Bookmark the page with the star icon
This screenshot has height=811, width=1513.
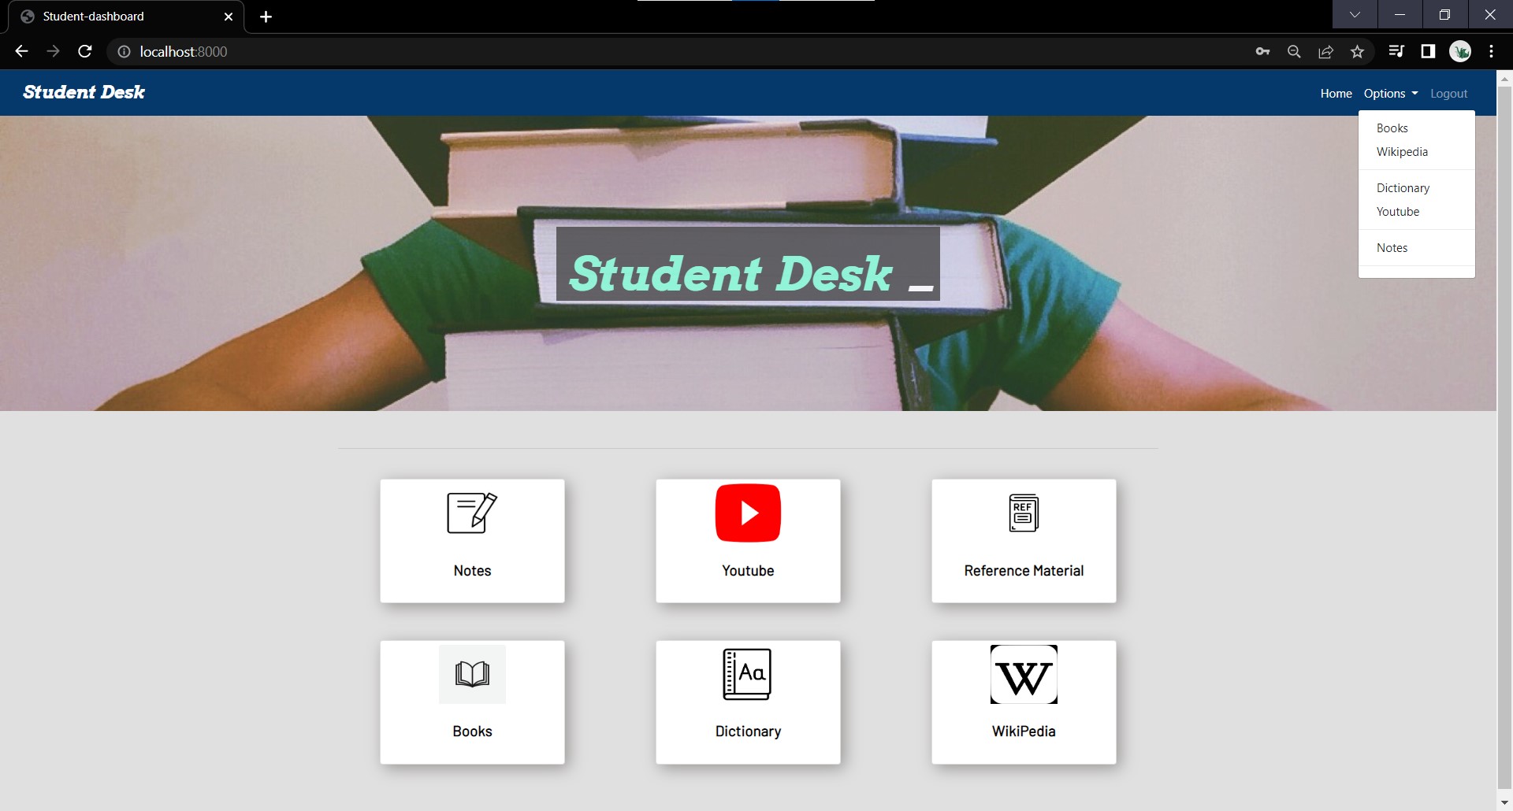tap(1357, 51)
